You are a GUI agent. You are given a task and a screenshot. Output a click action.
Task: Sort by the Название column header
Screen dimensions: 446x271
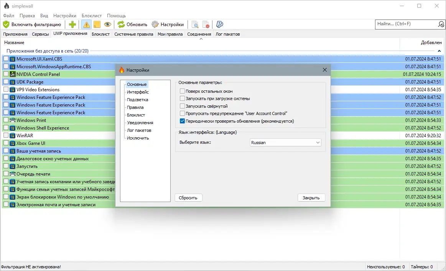[x=14, y=43]
